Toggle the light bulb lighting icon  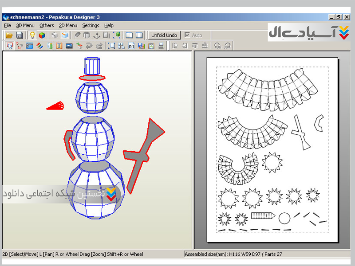(32, 35)
